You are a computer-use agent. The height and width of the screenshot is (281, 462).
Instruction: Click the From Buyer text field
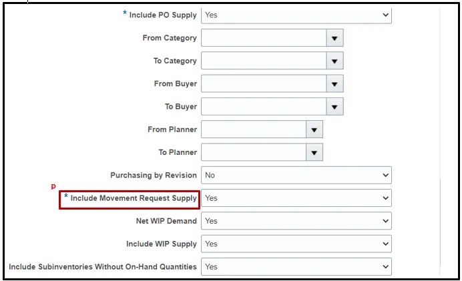point(264,84)
